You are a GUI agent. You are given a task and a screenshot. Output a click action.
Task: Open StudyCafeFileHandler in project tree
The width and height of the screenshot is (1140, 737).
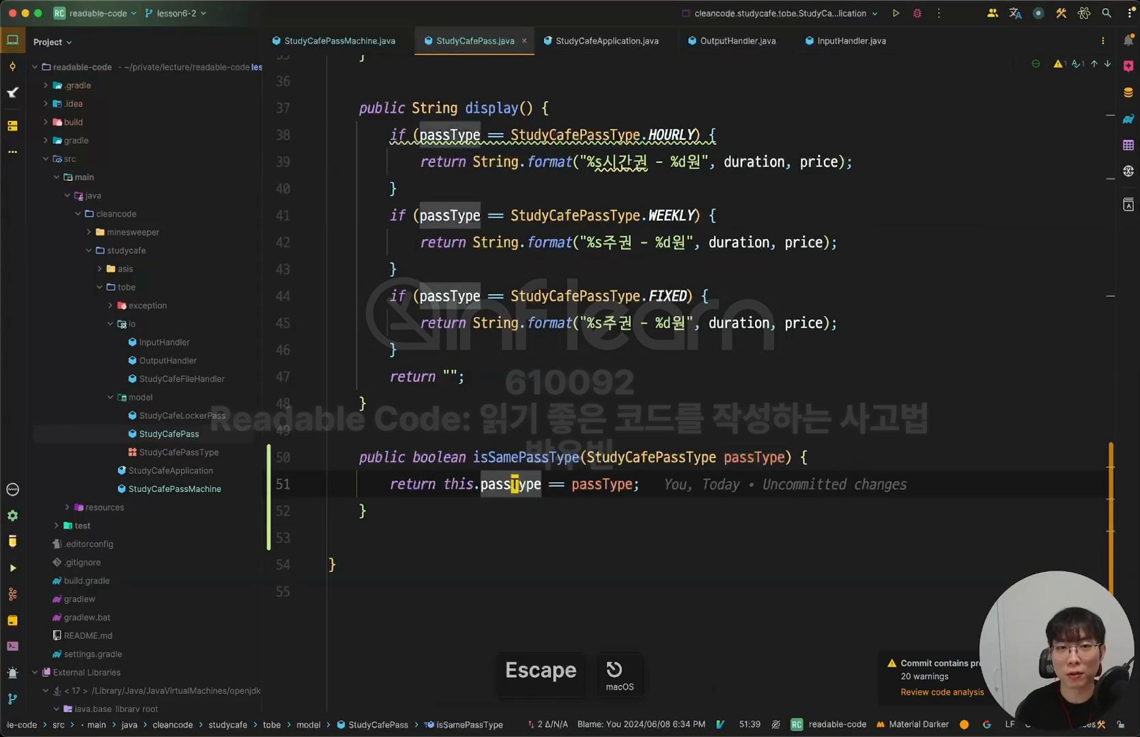pos(176,379)
